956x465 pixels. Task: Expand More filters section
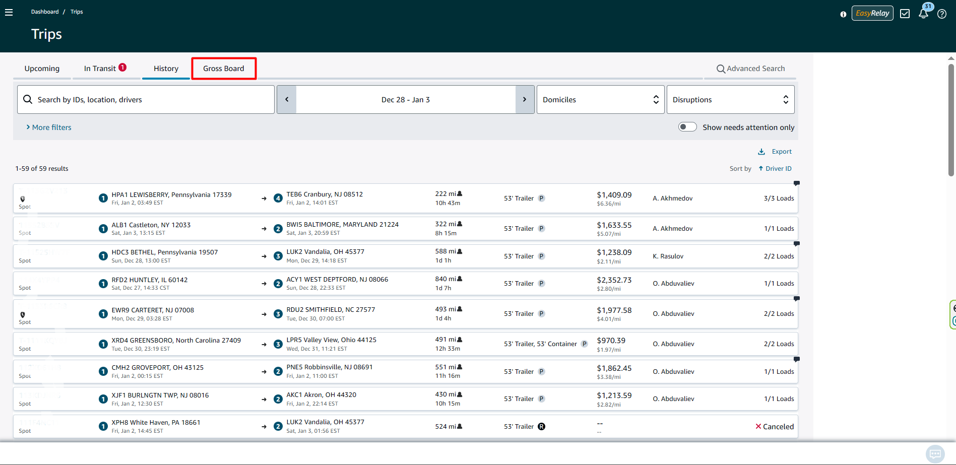pyautogui.click(x=49, y=127)
